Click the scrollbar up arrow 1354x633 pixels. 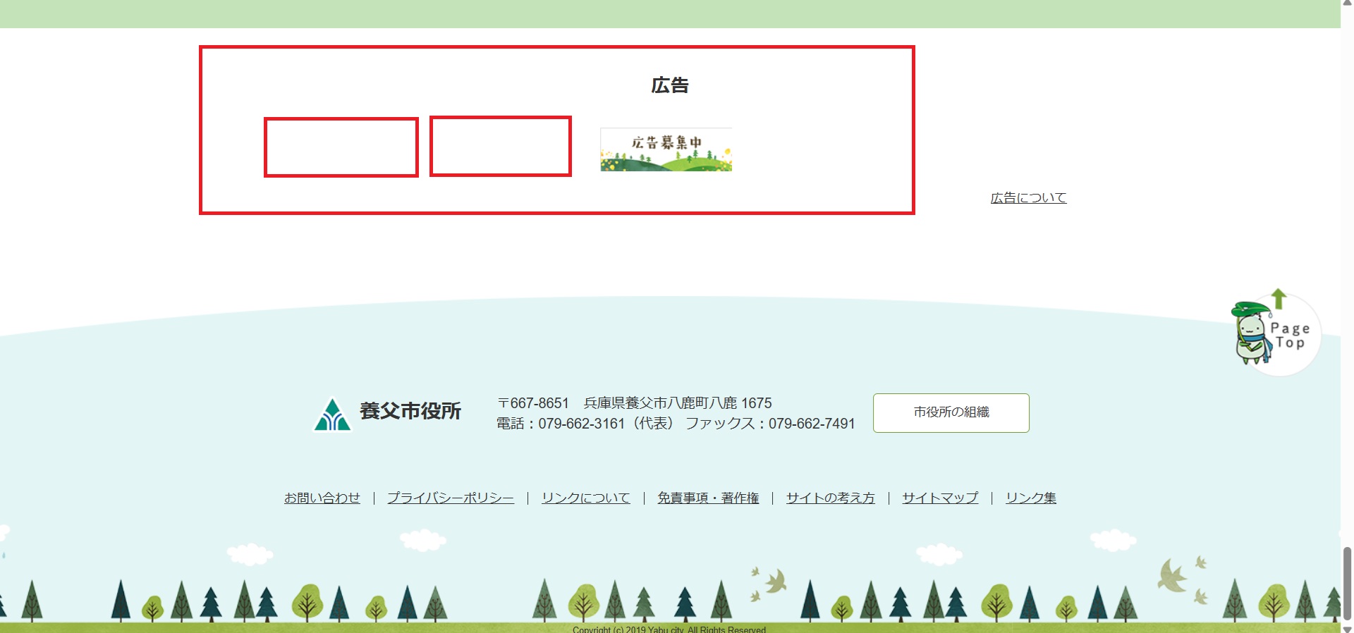(x=1347, y=4)
